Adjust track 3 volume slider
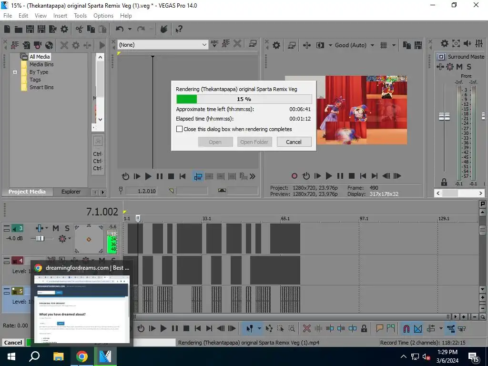The image size is (488, 366). tap(40, 238)
